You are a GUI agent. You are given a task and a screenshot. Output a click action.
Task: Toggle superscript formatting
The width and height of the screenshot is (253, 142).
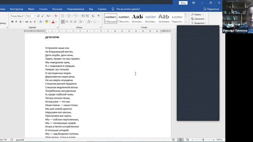click(35, 22)
